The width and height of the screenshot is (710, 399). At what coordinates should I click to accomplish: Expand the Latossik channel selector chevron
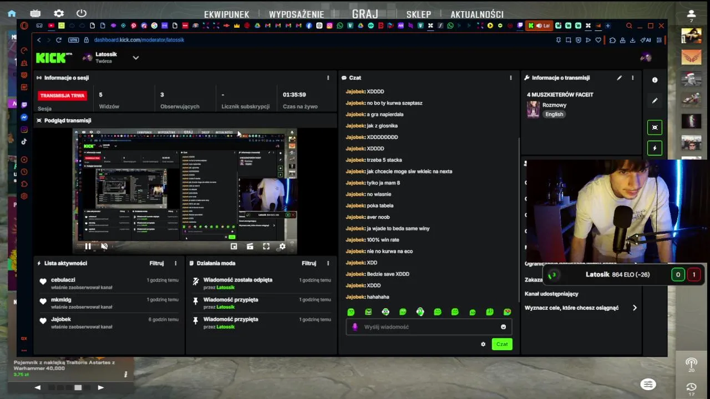[x=135, y=58]
